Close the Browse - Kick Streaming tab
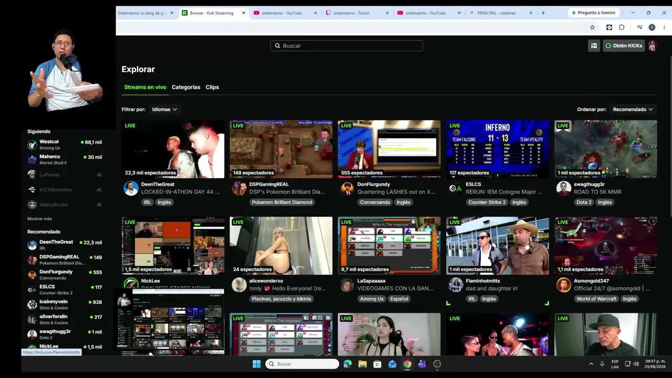672x378 pixels. [244, 13]
